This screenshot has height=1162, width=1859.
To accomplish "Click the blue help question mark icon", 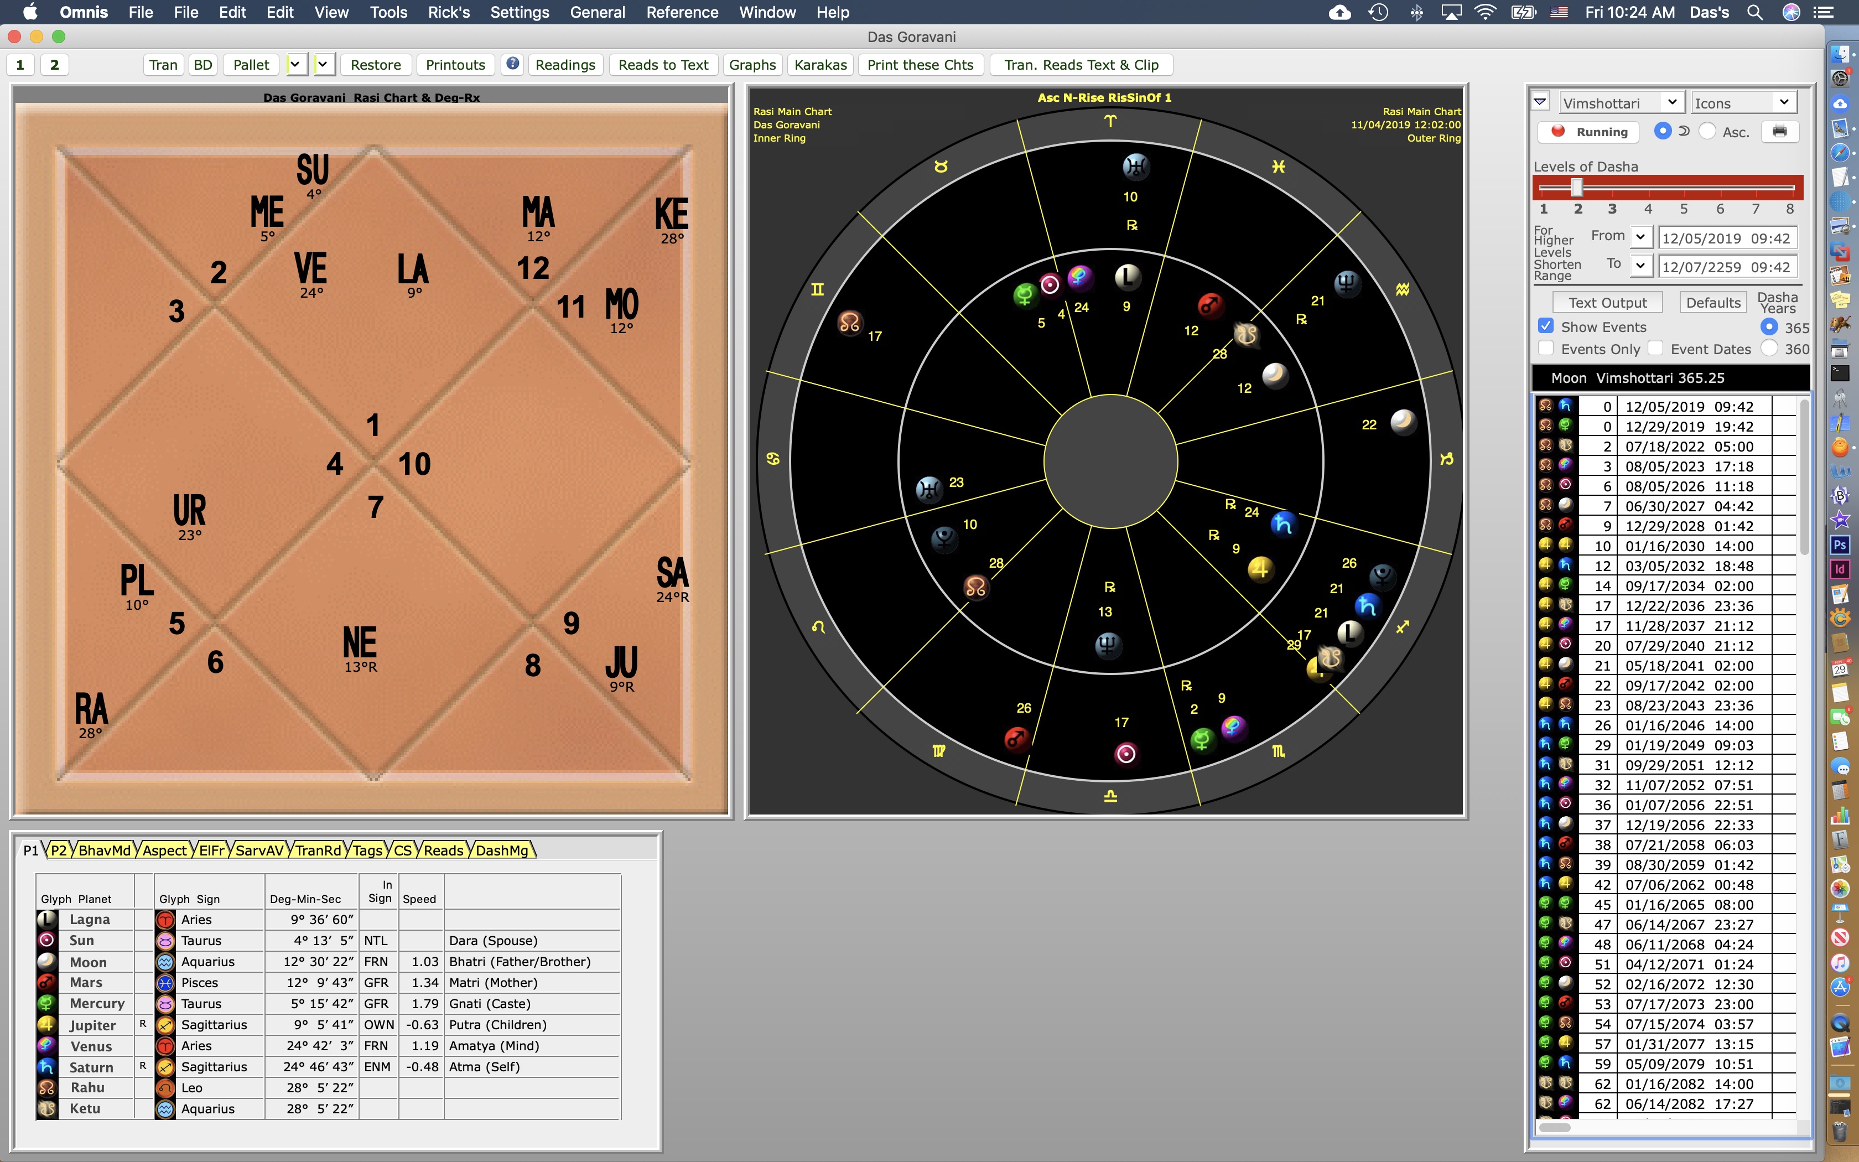I will [x=512, y=64].
